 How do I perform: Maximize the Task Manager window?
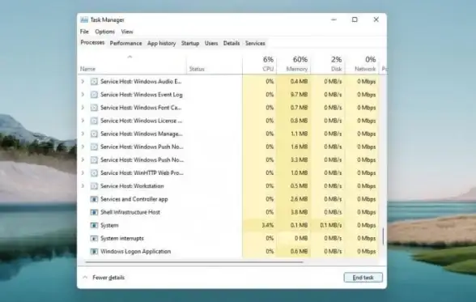pyautogui.click(x=355, y=19)
